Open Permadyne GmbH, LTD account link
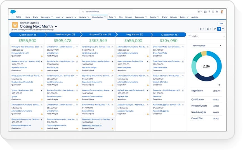 20,53
